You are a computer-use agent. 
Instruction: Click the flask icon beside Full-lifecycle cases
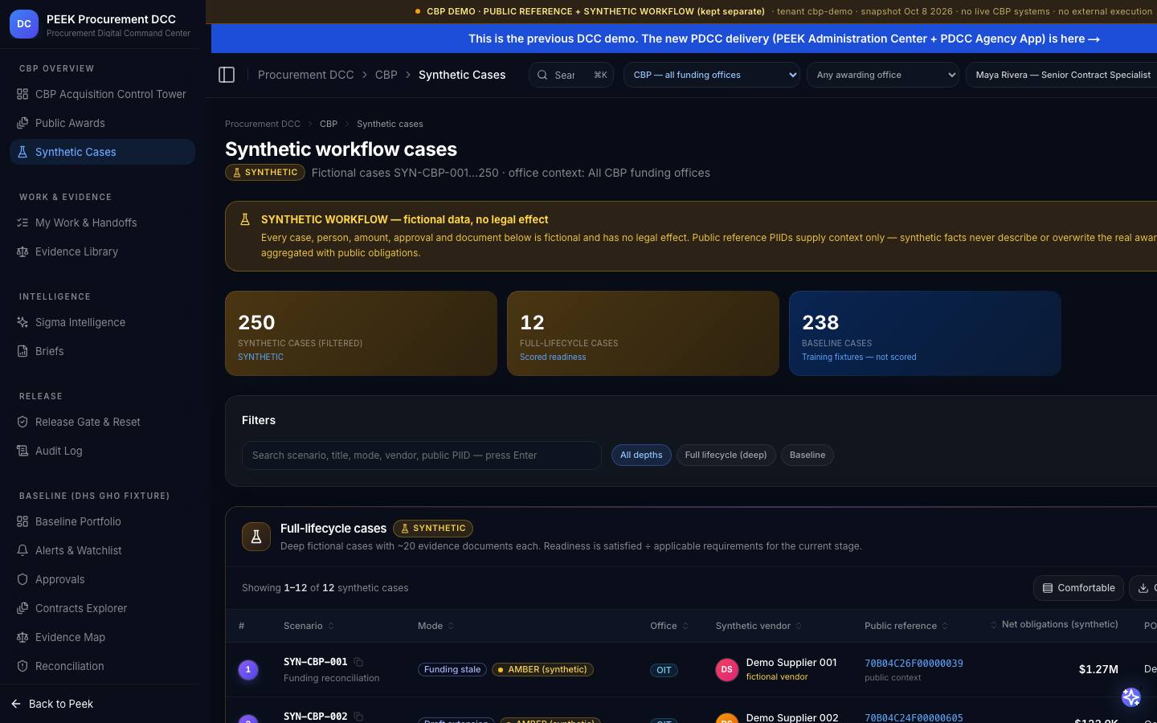tap(256, 537)
